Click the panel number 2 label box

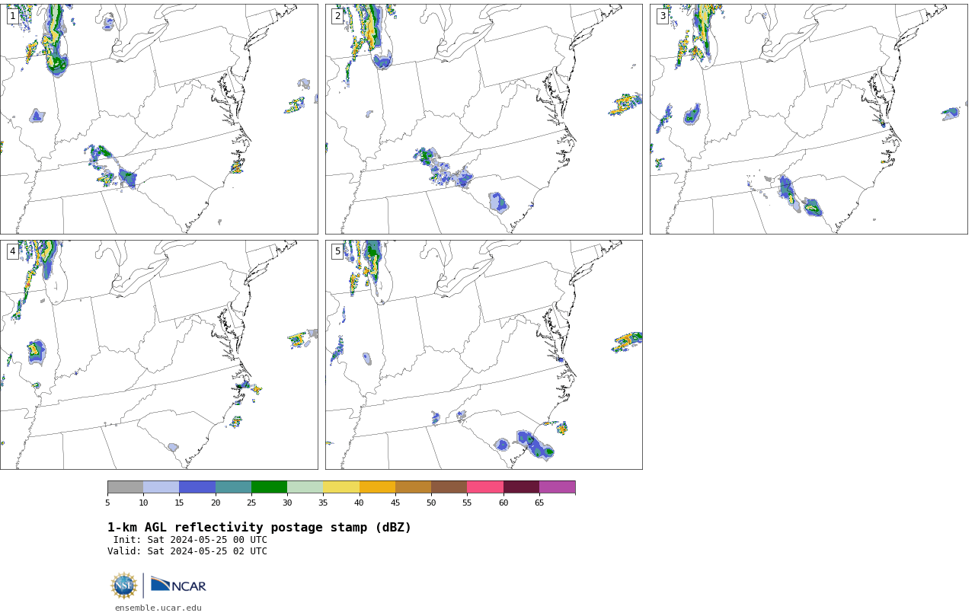coord(337,16)
